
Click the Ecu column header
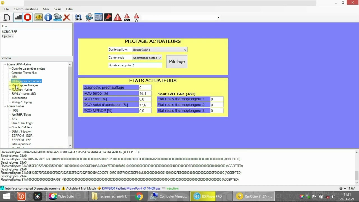(x=27, y=26)
